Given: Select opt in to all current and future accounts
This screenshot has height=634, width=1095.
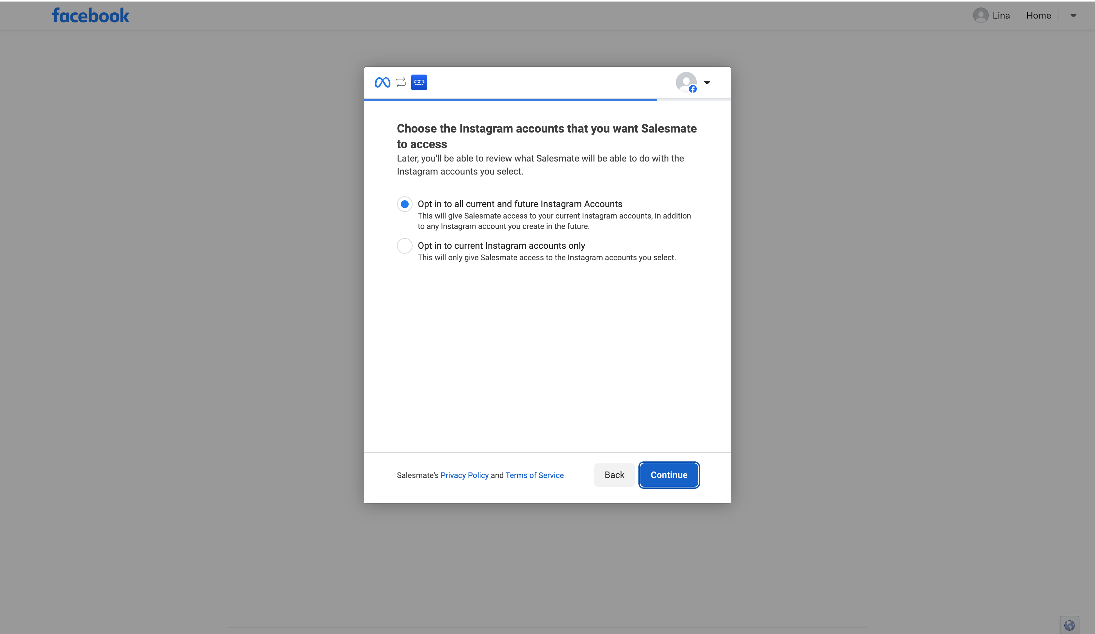Looking at the screenshot, I should click(404, 204).
